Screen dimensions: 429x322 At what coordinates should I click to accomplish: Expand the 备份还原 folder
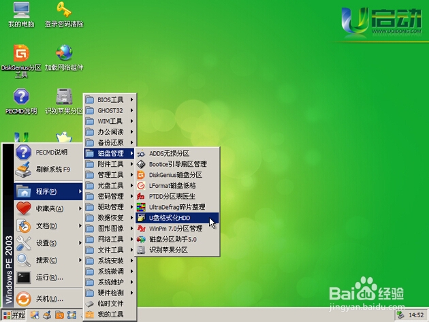pyautogui.click(x=110, y=142)
